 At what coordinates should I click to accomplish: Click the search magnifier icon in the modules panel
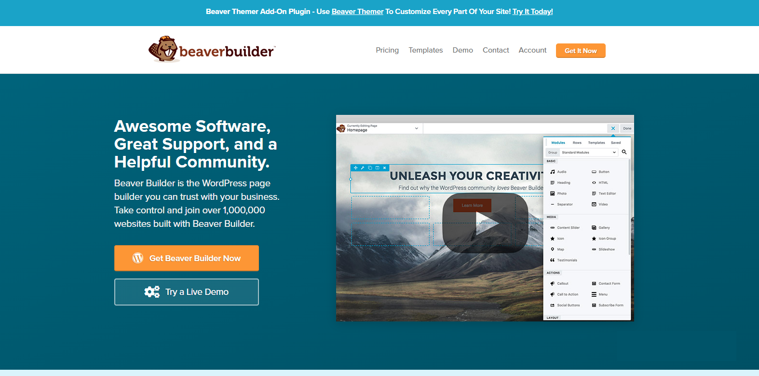[624, 152]
